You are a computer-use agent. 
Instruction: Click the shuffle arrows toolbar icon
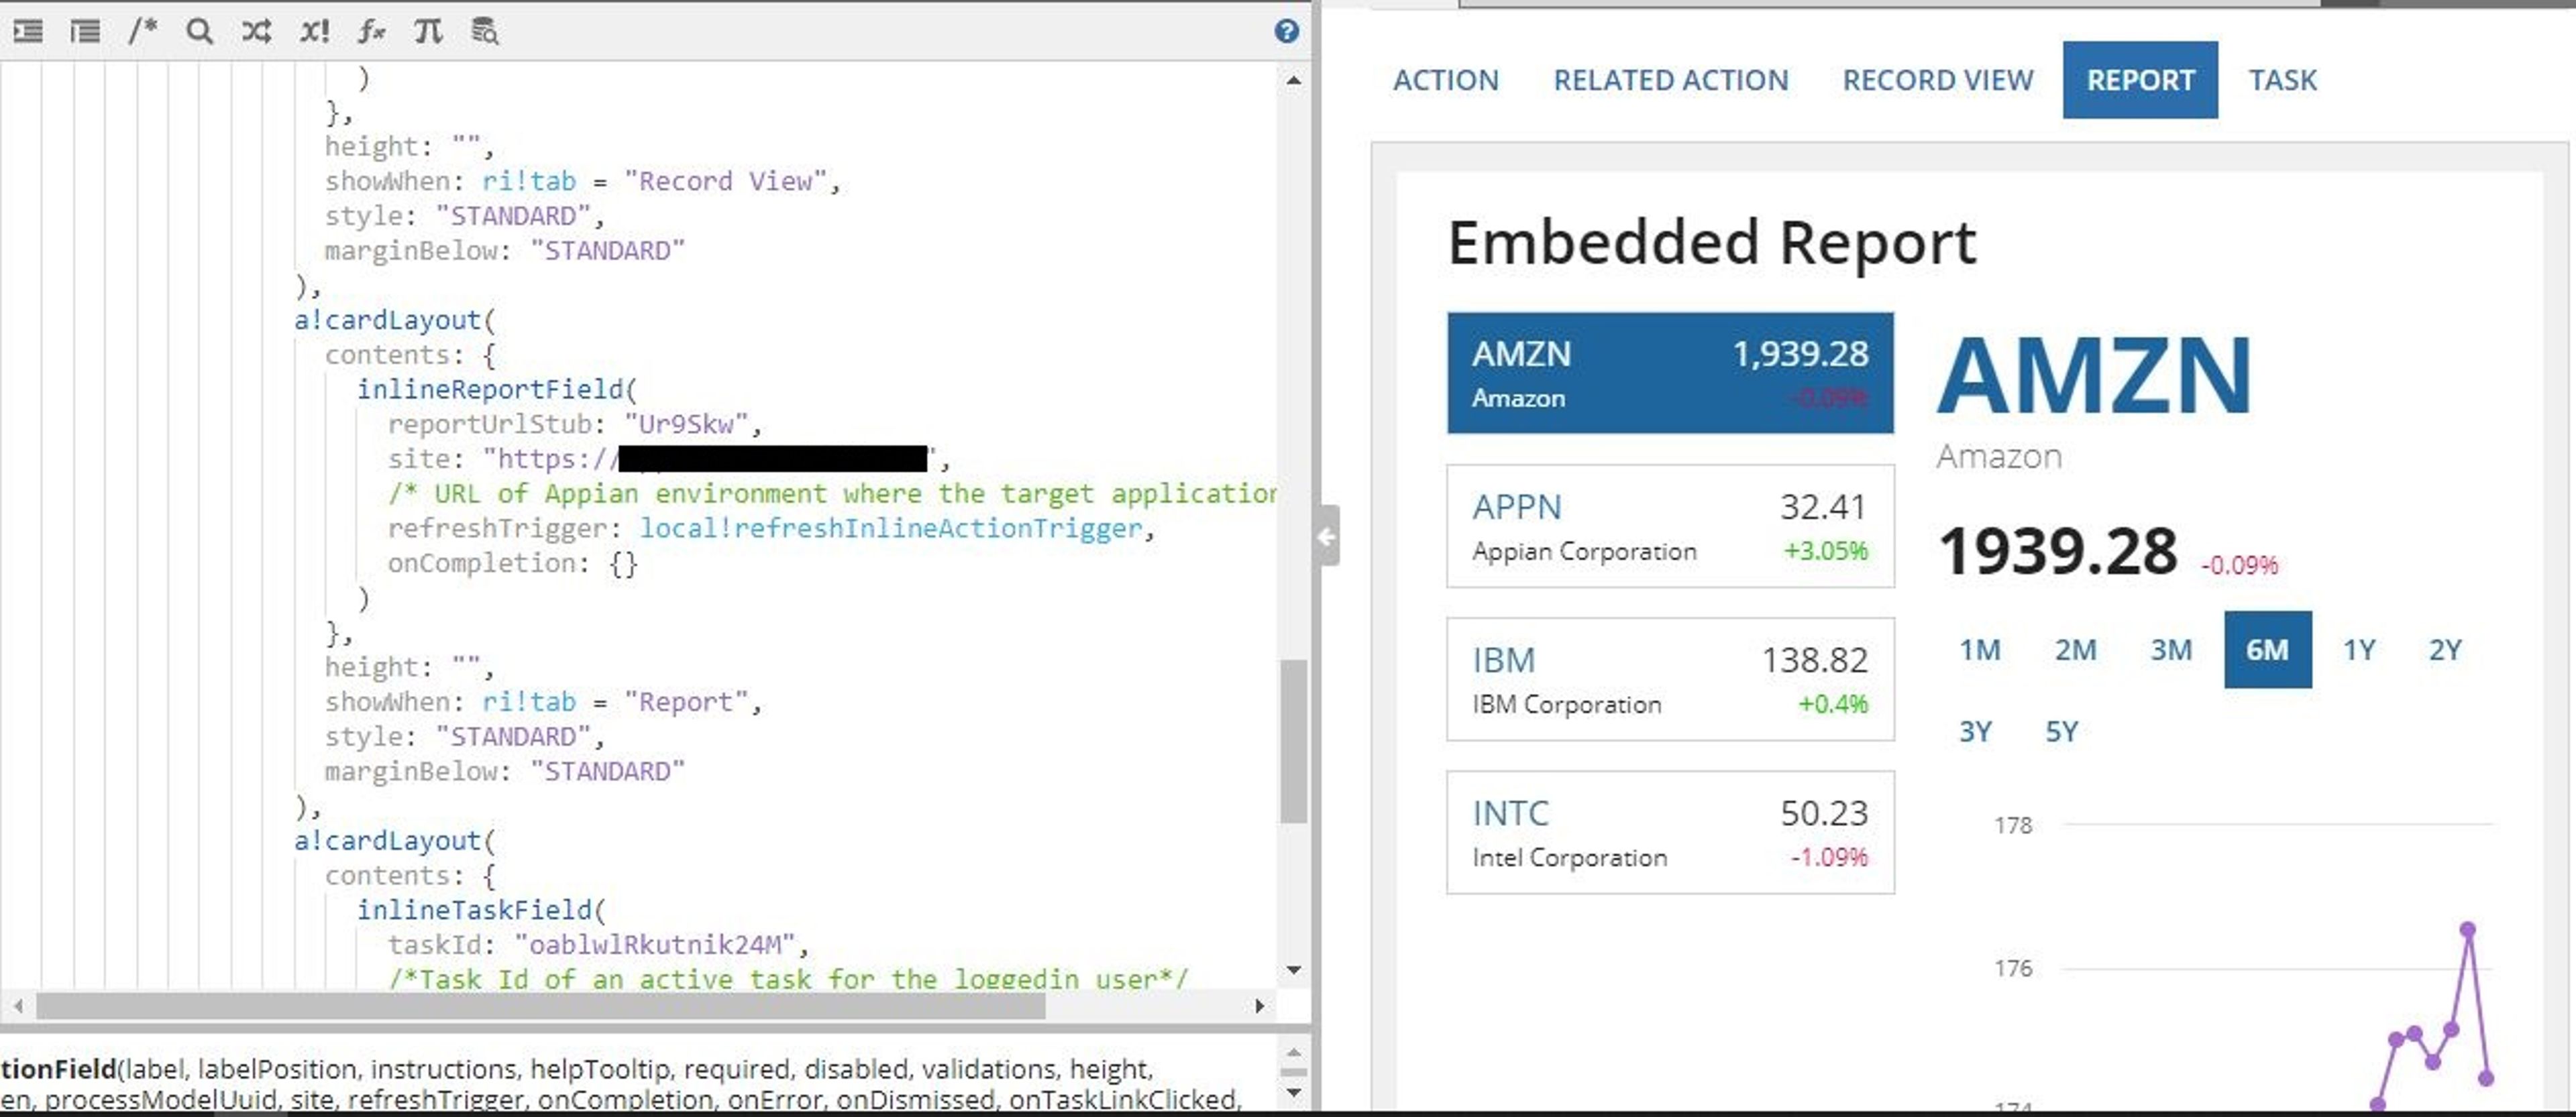coord(256,32)
